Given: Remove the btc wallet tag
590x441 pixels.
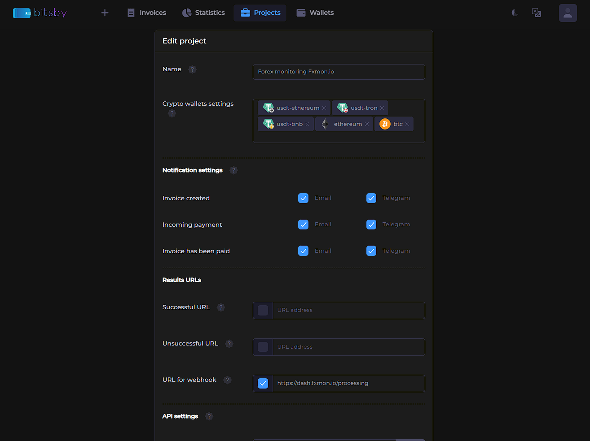Looking at the screenshot, I should 407,124.
